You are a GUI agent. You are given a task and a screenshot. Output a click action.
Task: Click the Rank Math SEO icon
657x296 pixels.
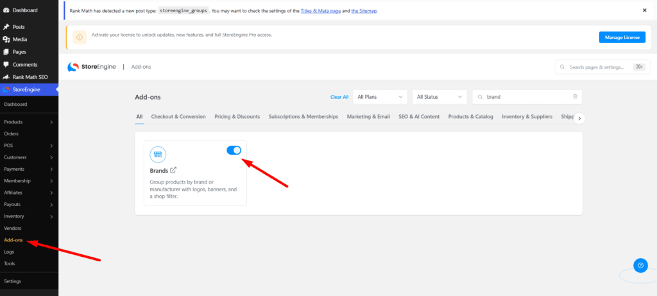pos(6,77)
